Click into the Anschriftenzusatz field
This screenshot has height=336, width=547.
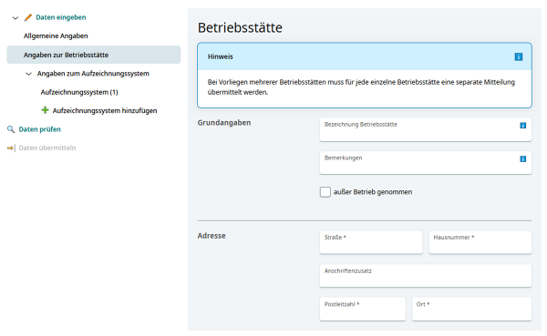[x=425, y=276]
